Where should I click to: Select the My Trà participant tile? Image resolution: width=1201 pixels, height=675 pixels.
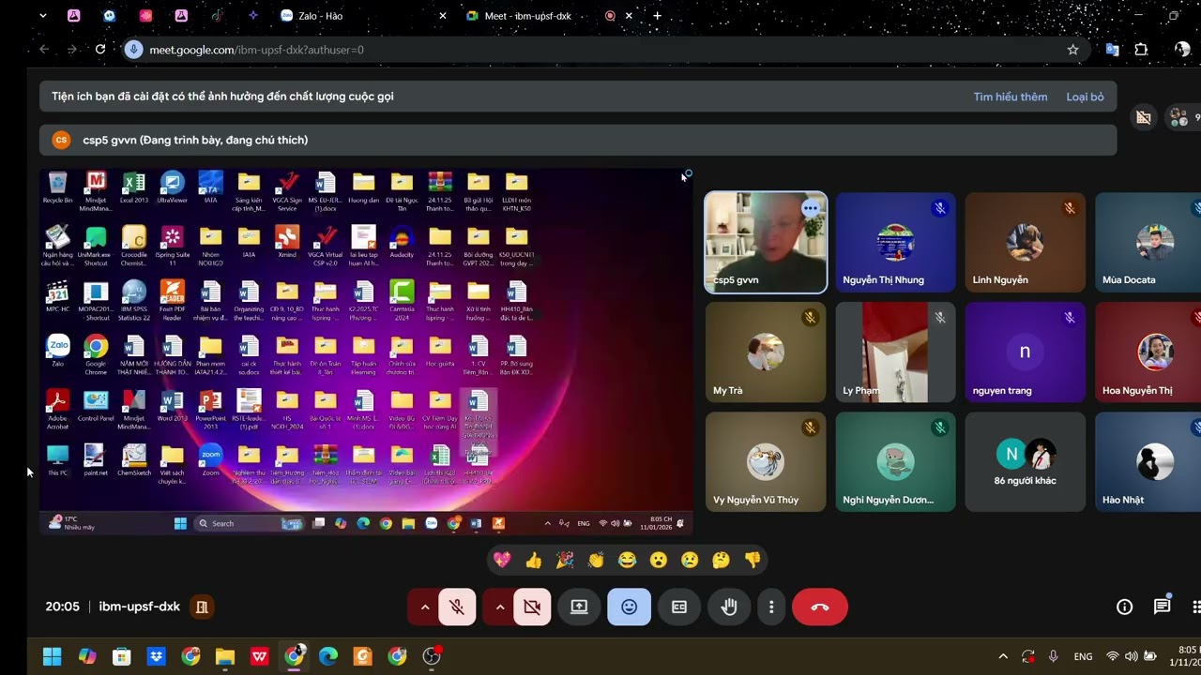point(766,352)
